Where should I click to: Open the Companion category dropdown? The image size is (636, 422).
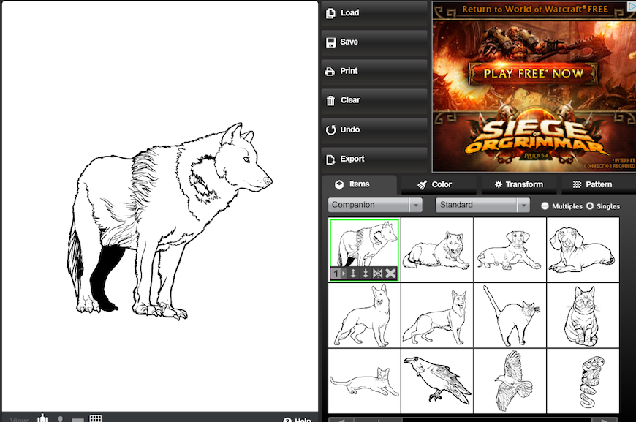(x=375, y=206)
